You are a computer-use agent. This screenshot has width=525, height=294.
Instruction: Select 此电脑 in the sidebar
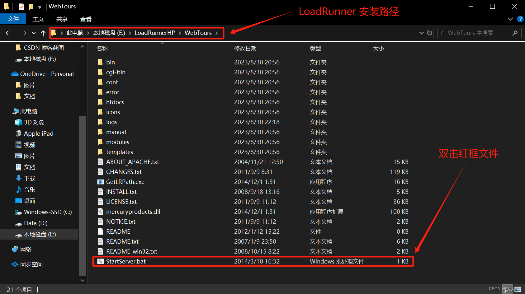click(29, 111)
